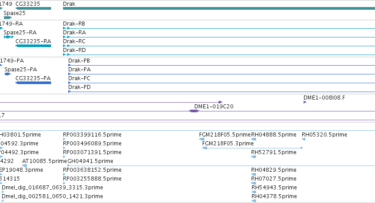Screen dimensions: 375x203
Task: Click the Drak-PC protein label
Action: tap(79, 78)
